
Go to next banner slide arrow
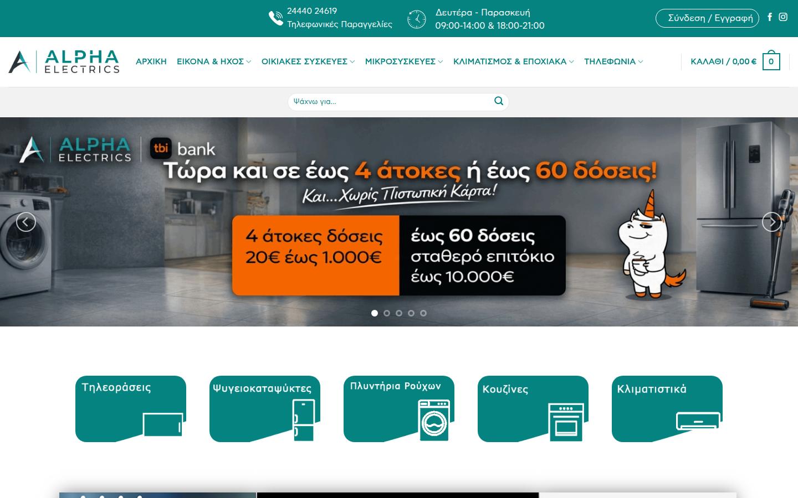click(x=772, y=222)
